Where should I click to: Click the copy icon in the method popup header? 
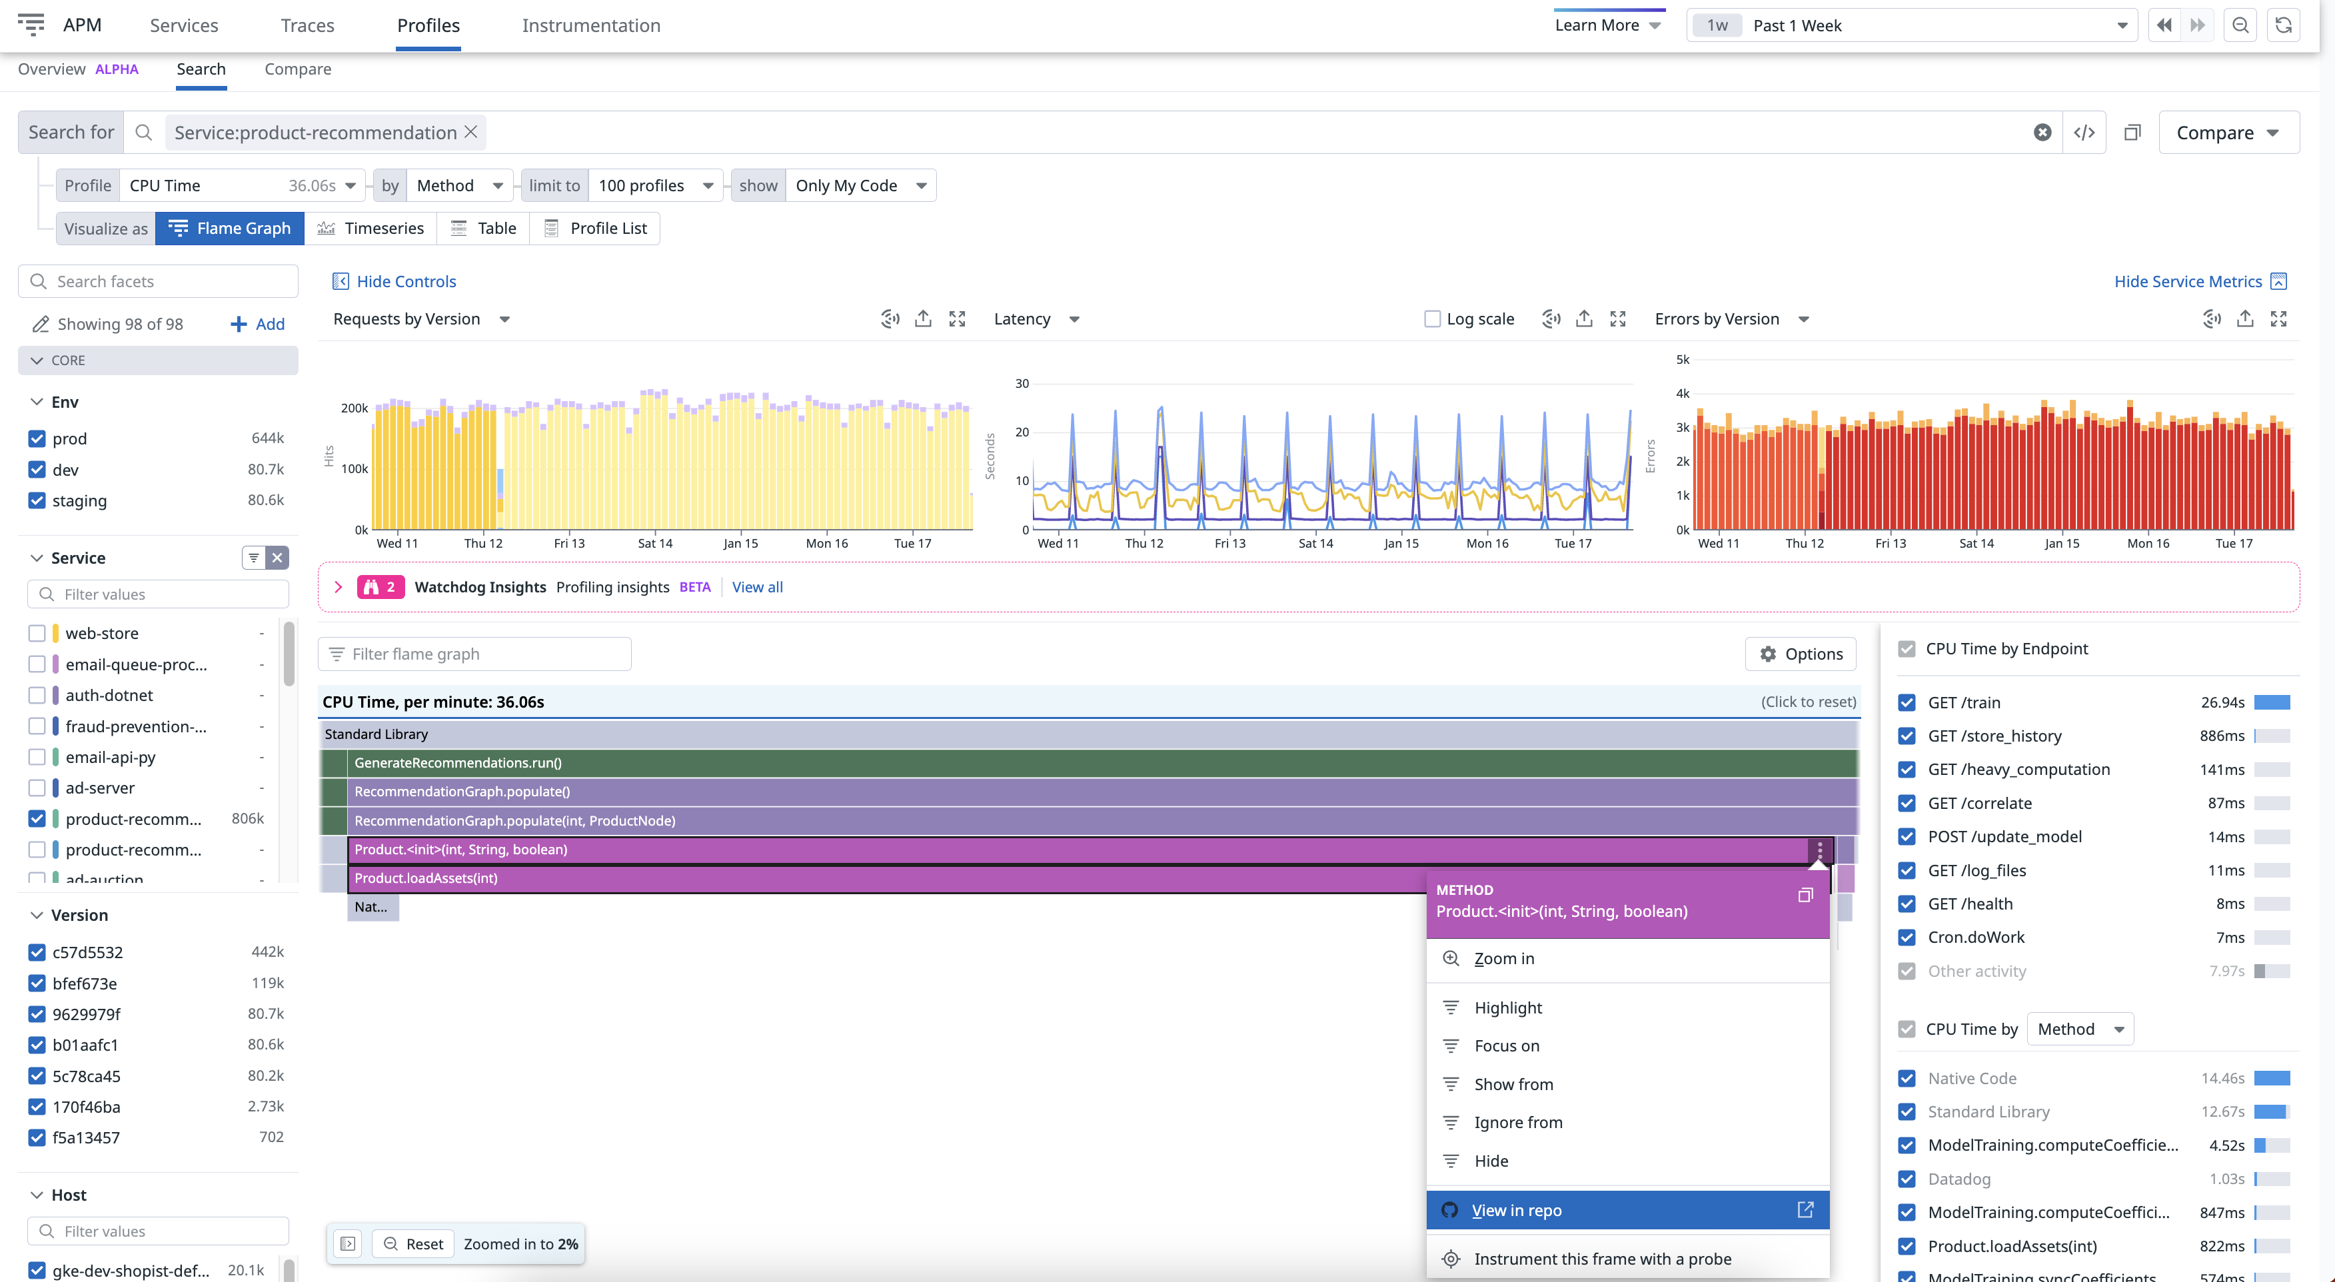click(1805, 896)
